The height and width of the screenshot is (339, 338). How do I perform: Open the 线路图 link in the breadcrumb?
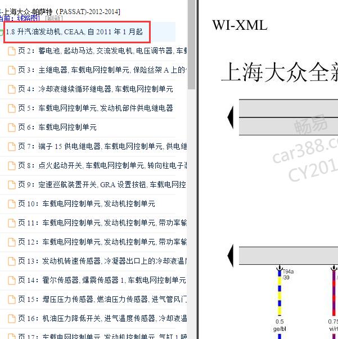pyautogui.click(x=28, y=19)
